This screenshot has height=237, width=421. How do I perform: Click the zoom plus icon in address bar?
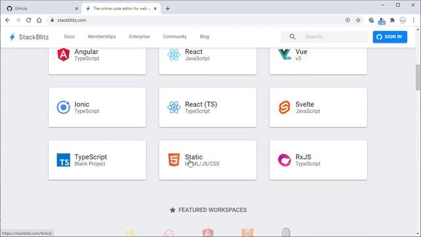347,20
